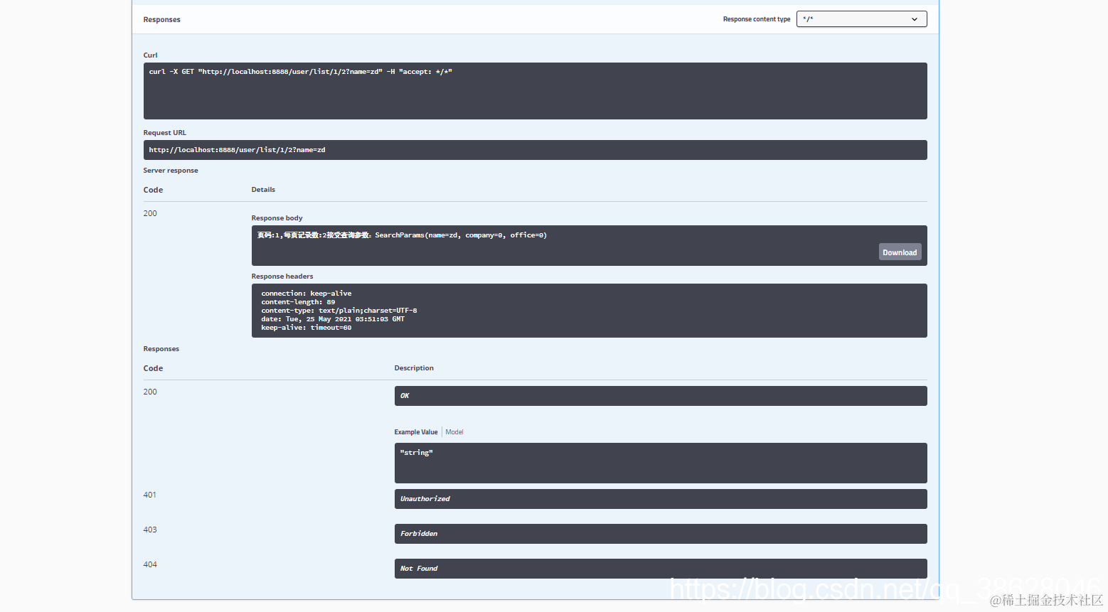The width and height of the screenshot is (1108, 612).
Task: Click the Details column header
Action: click(263, 190)
